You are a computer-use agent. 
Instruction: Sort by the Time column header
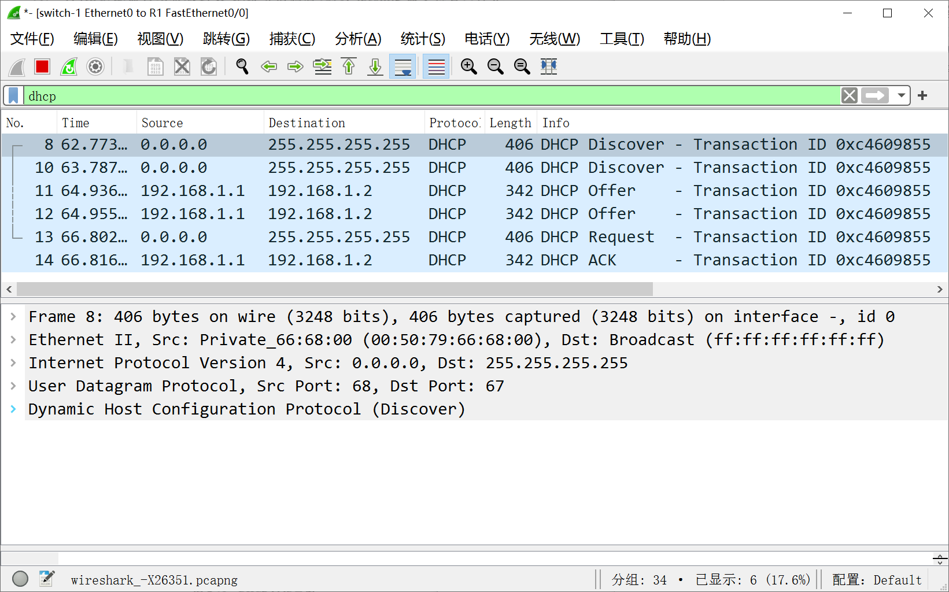97,123
